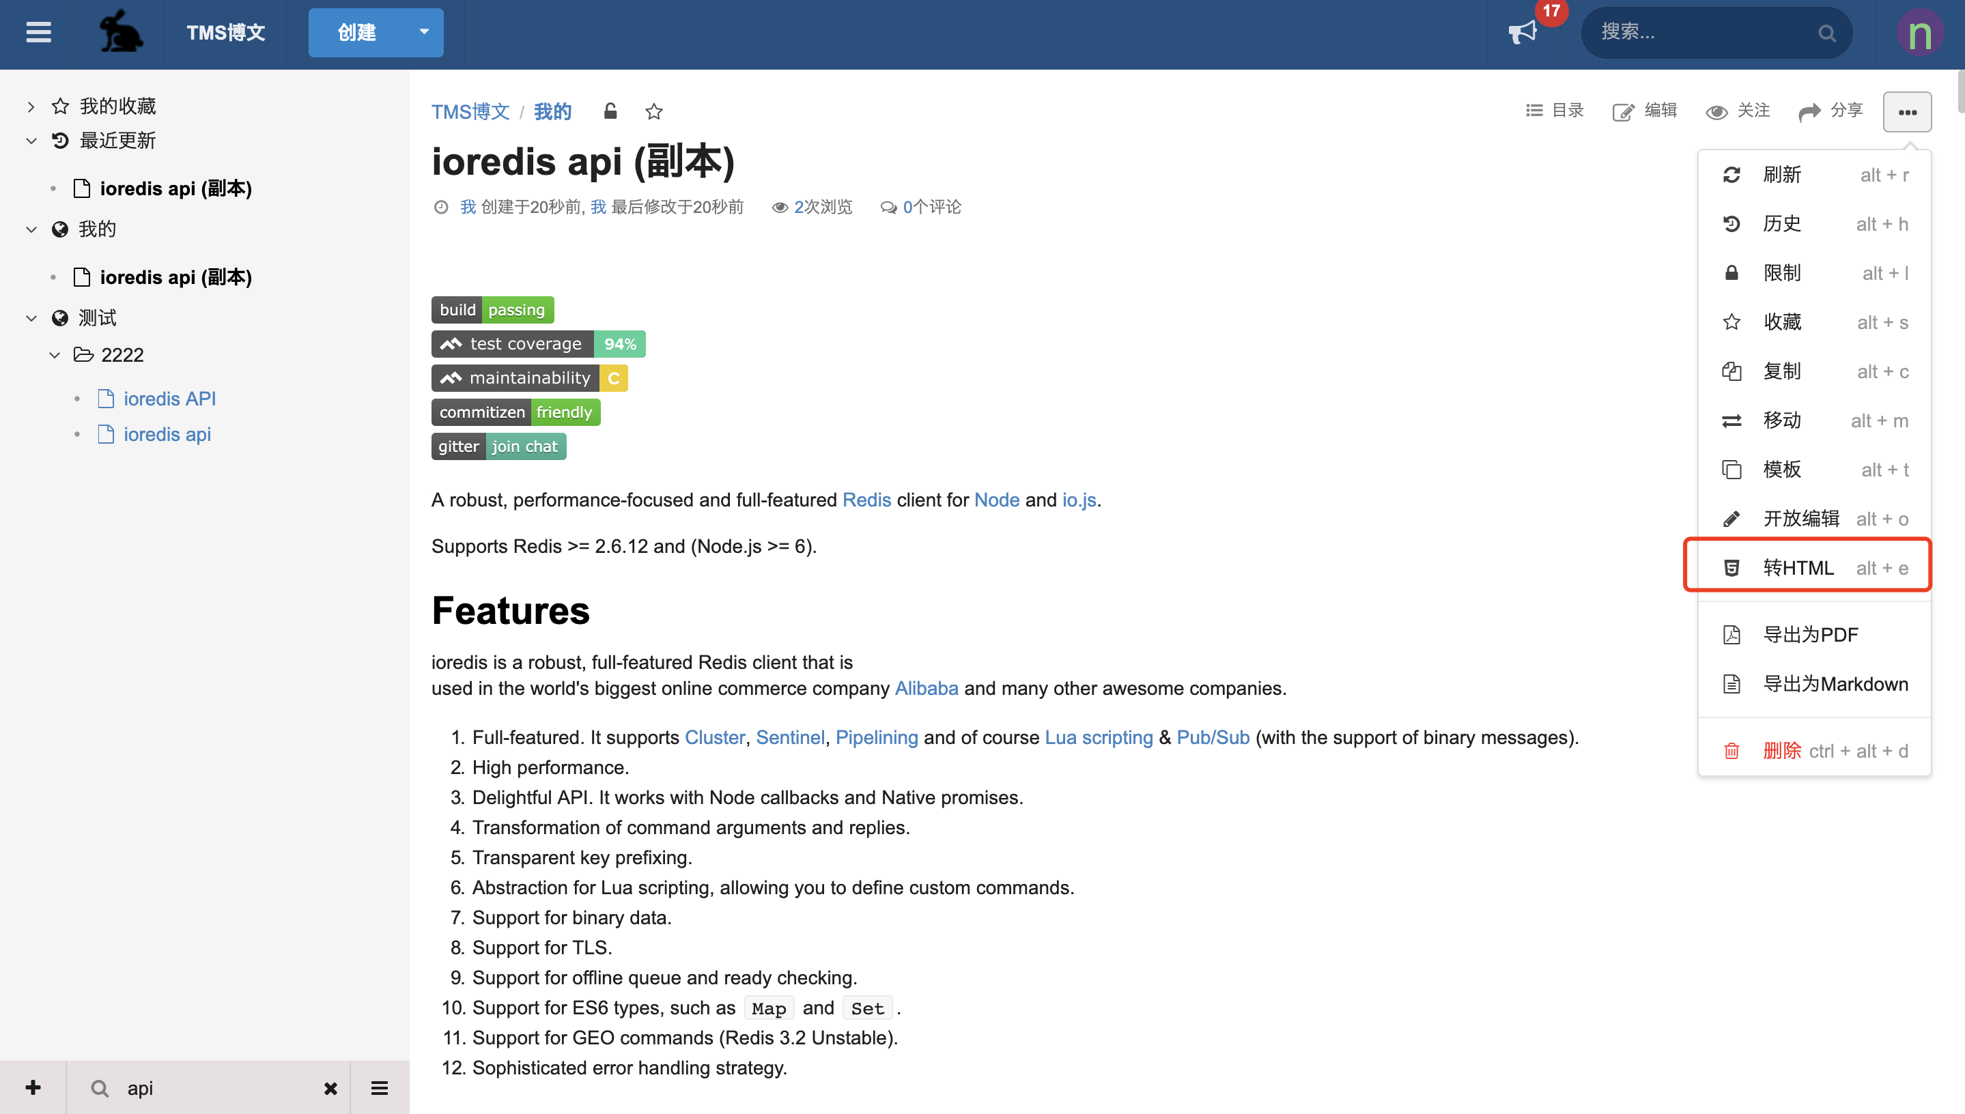Clear the sidebar api search filter
Viewport: 1965px width, 1114px height.
click(330, 1088)
